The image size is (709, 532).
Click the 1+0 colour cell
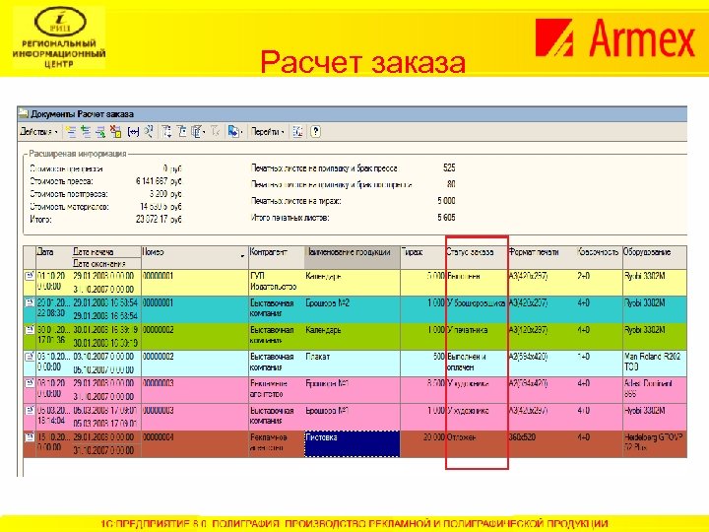[600, 364]
